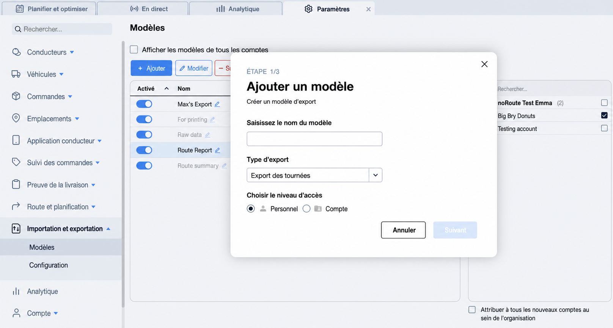Click the folder icon beside Compte option
The image size is (613, 328).
(318, 209)
